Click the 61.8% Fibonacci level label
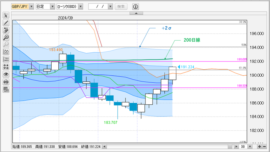Image resolution: width=270 pixels, height=152 pixels. [x=242, y=68]
